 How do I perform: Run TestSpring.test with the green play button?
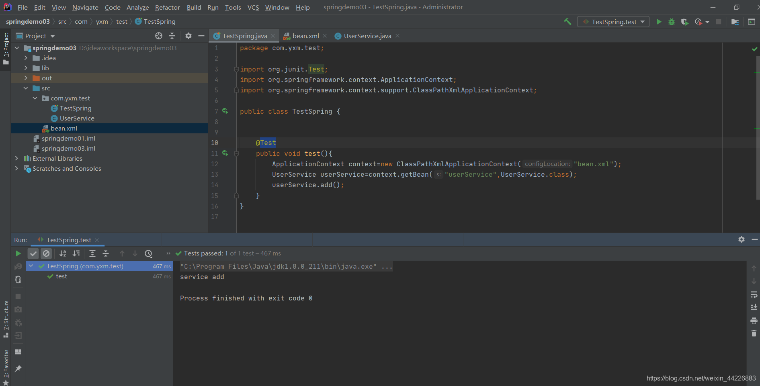[659, 22]
